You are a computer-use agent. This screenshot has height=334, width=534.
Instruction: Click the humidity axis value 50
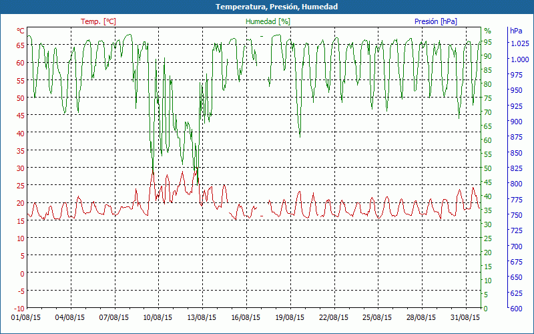(487, 168)
